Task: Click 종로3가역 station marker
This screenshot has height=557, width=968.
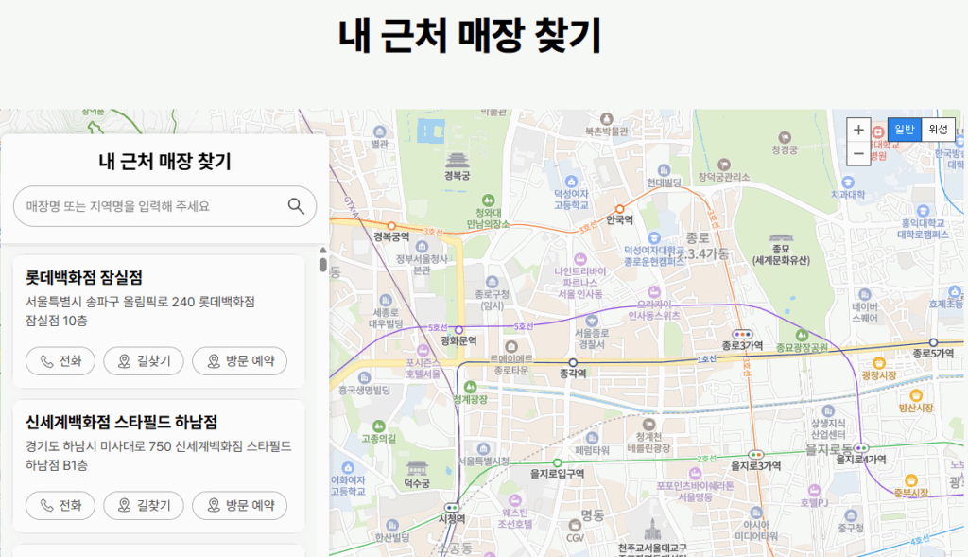Action: point(743,334)
